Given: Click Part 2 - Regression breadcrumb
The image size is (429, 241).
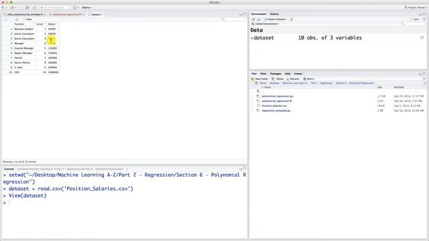Looking at the screenshot, I should coord(322,83).
